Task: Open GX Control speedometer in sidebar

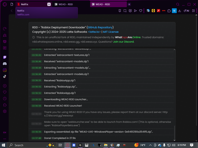Action: point(5,29)
